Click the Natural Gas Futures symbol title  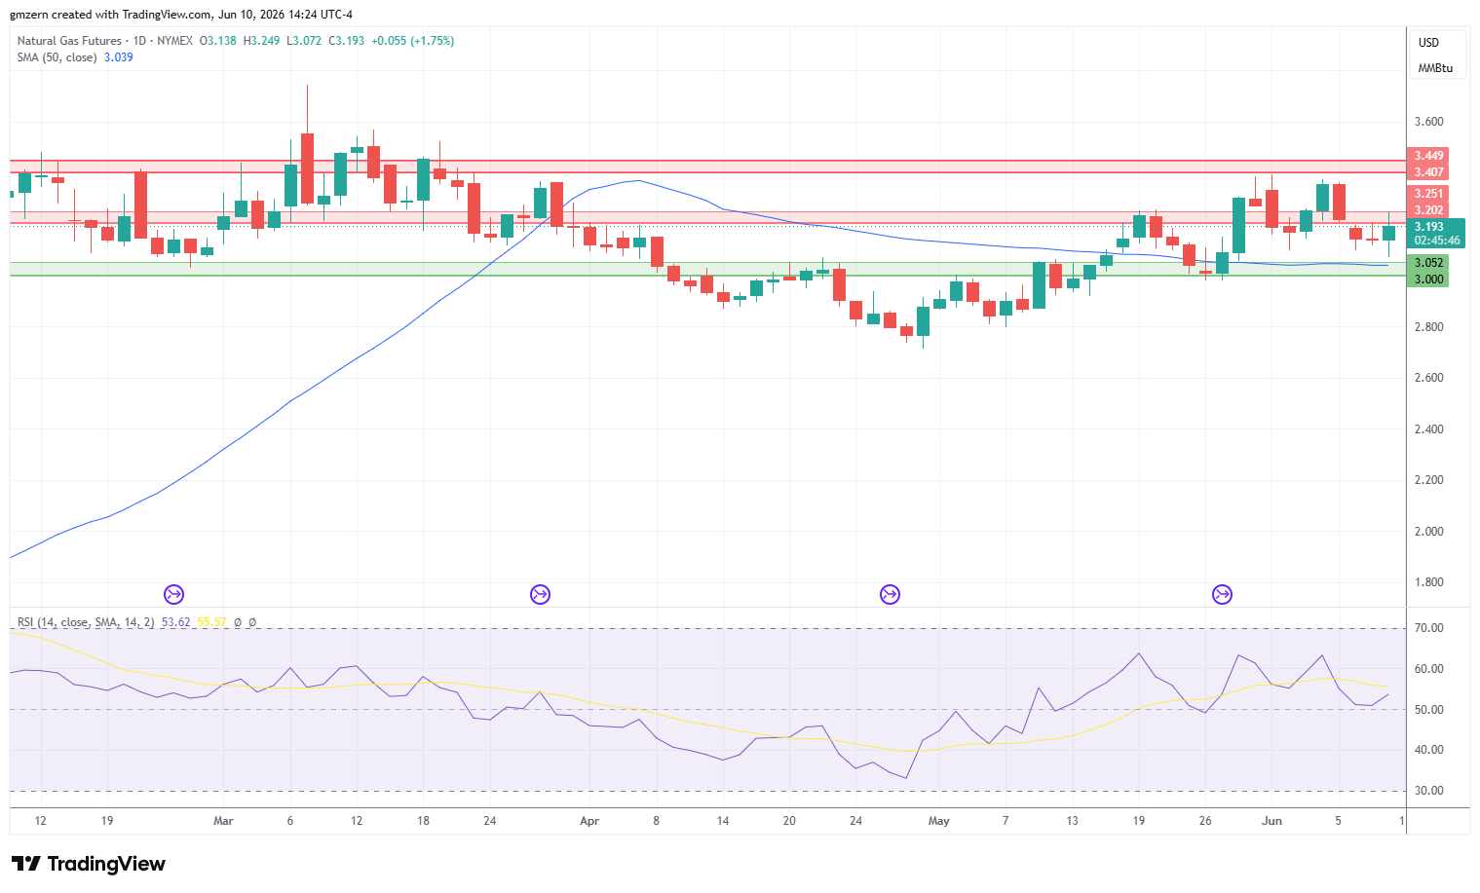click(x=69, y=41)
